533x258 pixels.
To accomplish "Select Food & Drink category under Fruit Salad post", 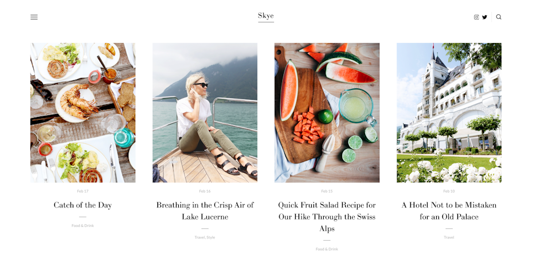I will [x=327, y=249].
